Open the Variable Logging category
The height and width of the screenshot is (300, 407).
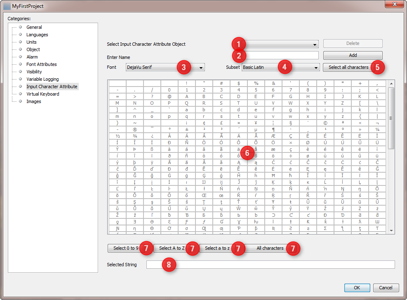click(x=42, y=79)
